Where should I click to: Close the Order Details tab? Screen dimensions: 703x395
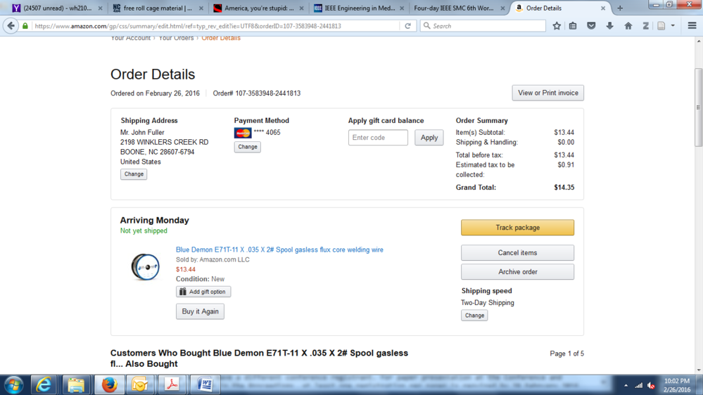point(603,8)
